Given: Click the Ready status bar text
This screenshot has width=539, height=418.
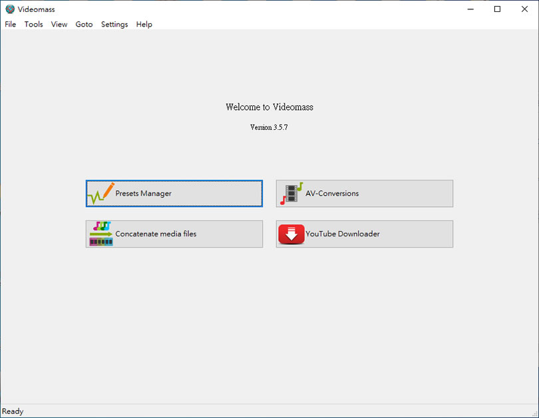Looking at the screenshot, I should point(13,411).
